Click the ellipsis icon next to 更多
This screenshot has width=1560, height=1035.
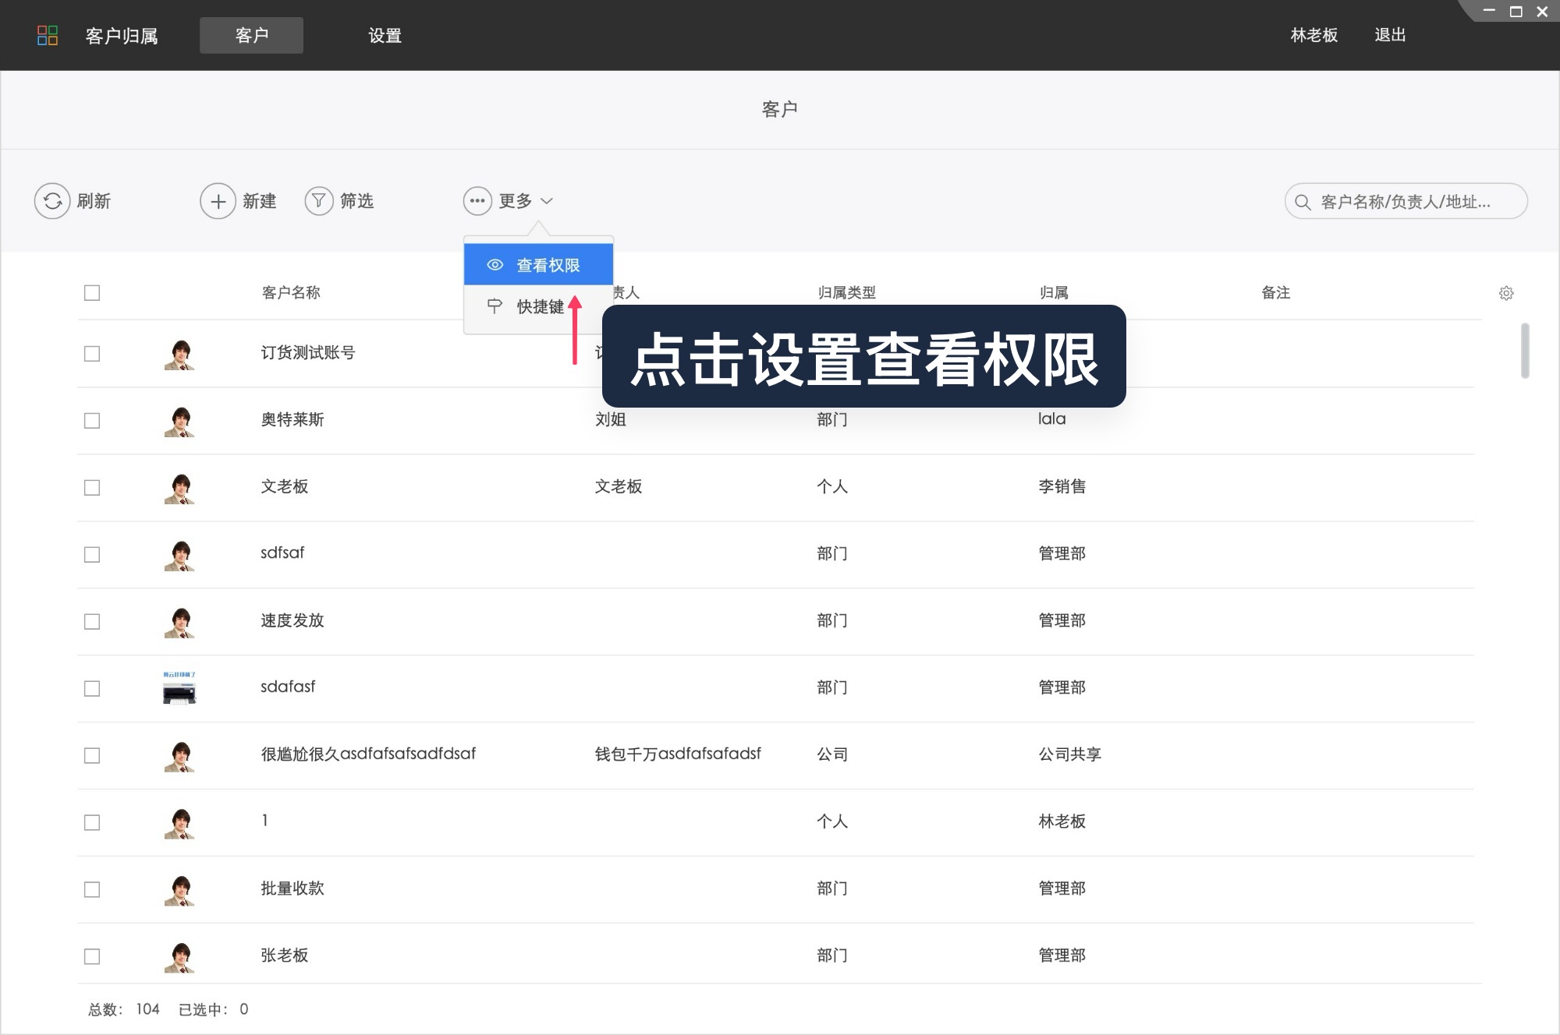click(x=477, y=201)
